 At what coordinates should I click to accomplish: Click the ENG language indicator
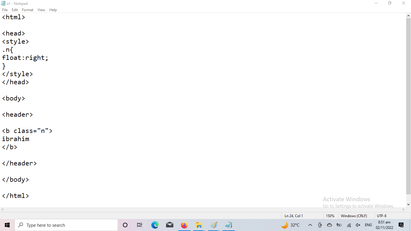pyautogui.click(x=368, y=225)
